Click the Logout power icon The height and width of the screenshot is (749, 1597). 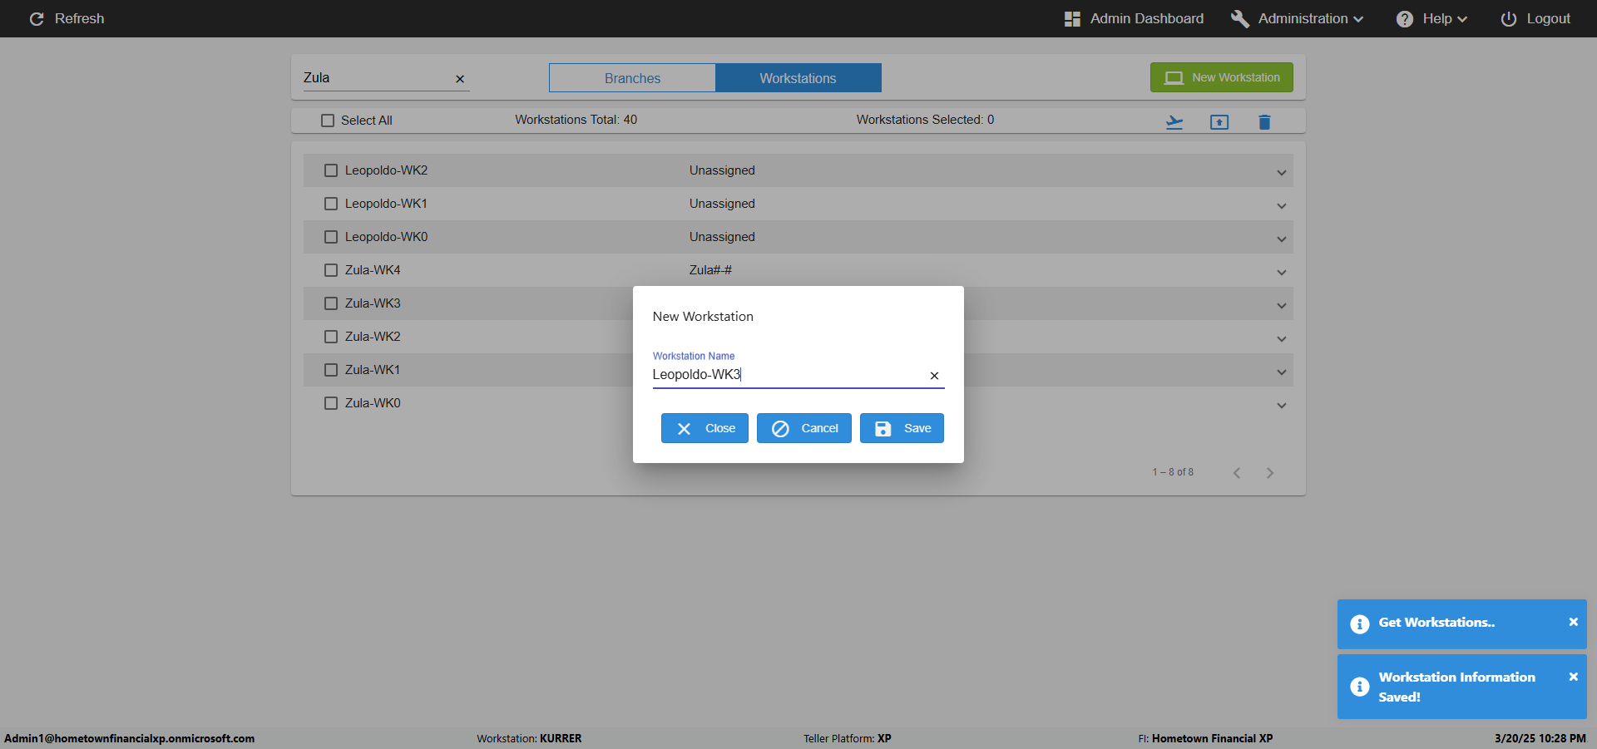click(1509, 19)
